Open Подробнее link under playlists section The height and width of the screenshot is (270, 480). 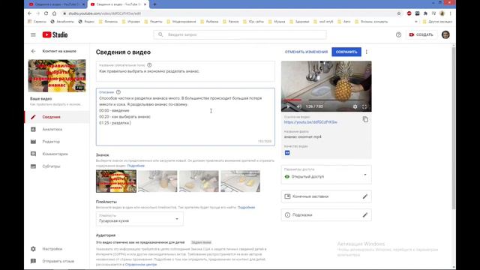coord(246,208)
